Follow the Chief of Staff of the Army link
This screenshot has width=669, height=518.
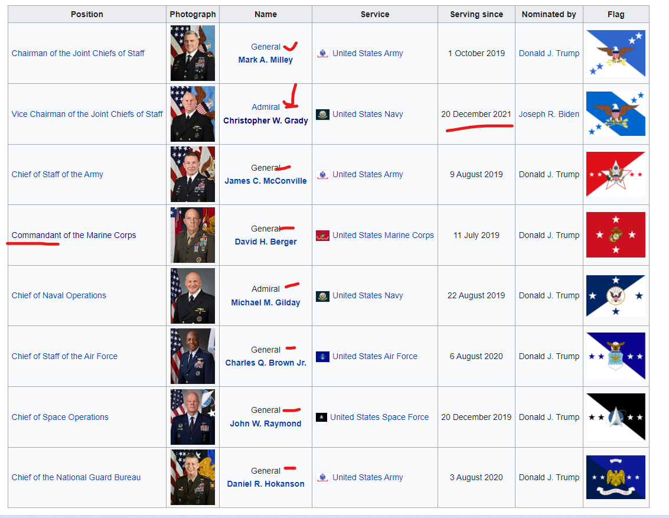click(x=57, y=174)
